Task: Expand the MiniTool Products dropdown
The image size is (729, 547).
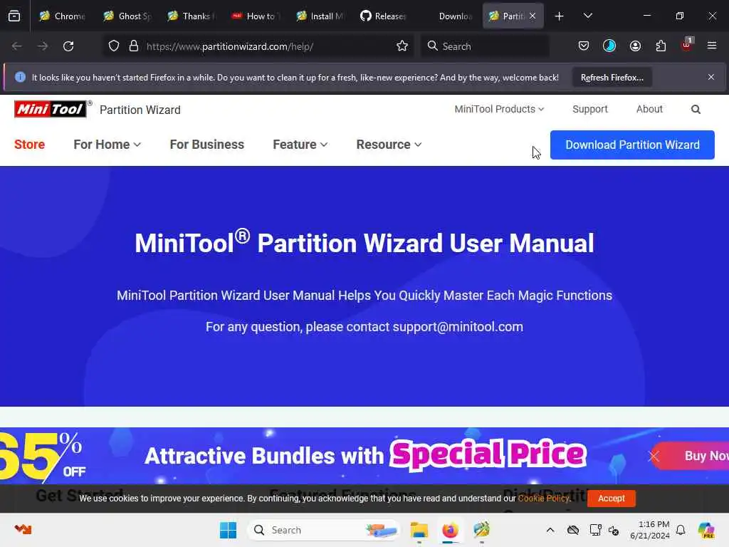Action: click(499, 109)
